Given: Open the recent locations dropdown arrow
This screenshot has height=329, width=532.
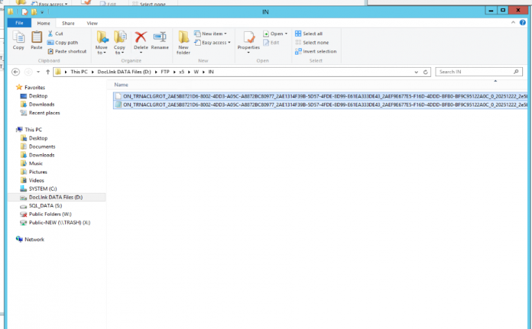Looking at the screenshot, I should coord(38,72).
